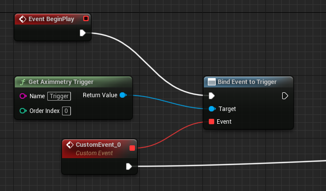Click the Name field containing Trigger
Viewport: 326px width, 191px height.
pyautogui.click(x=59, y=96)
